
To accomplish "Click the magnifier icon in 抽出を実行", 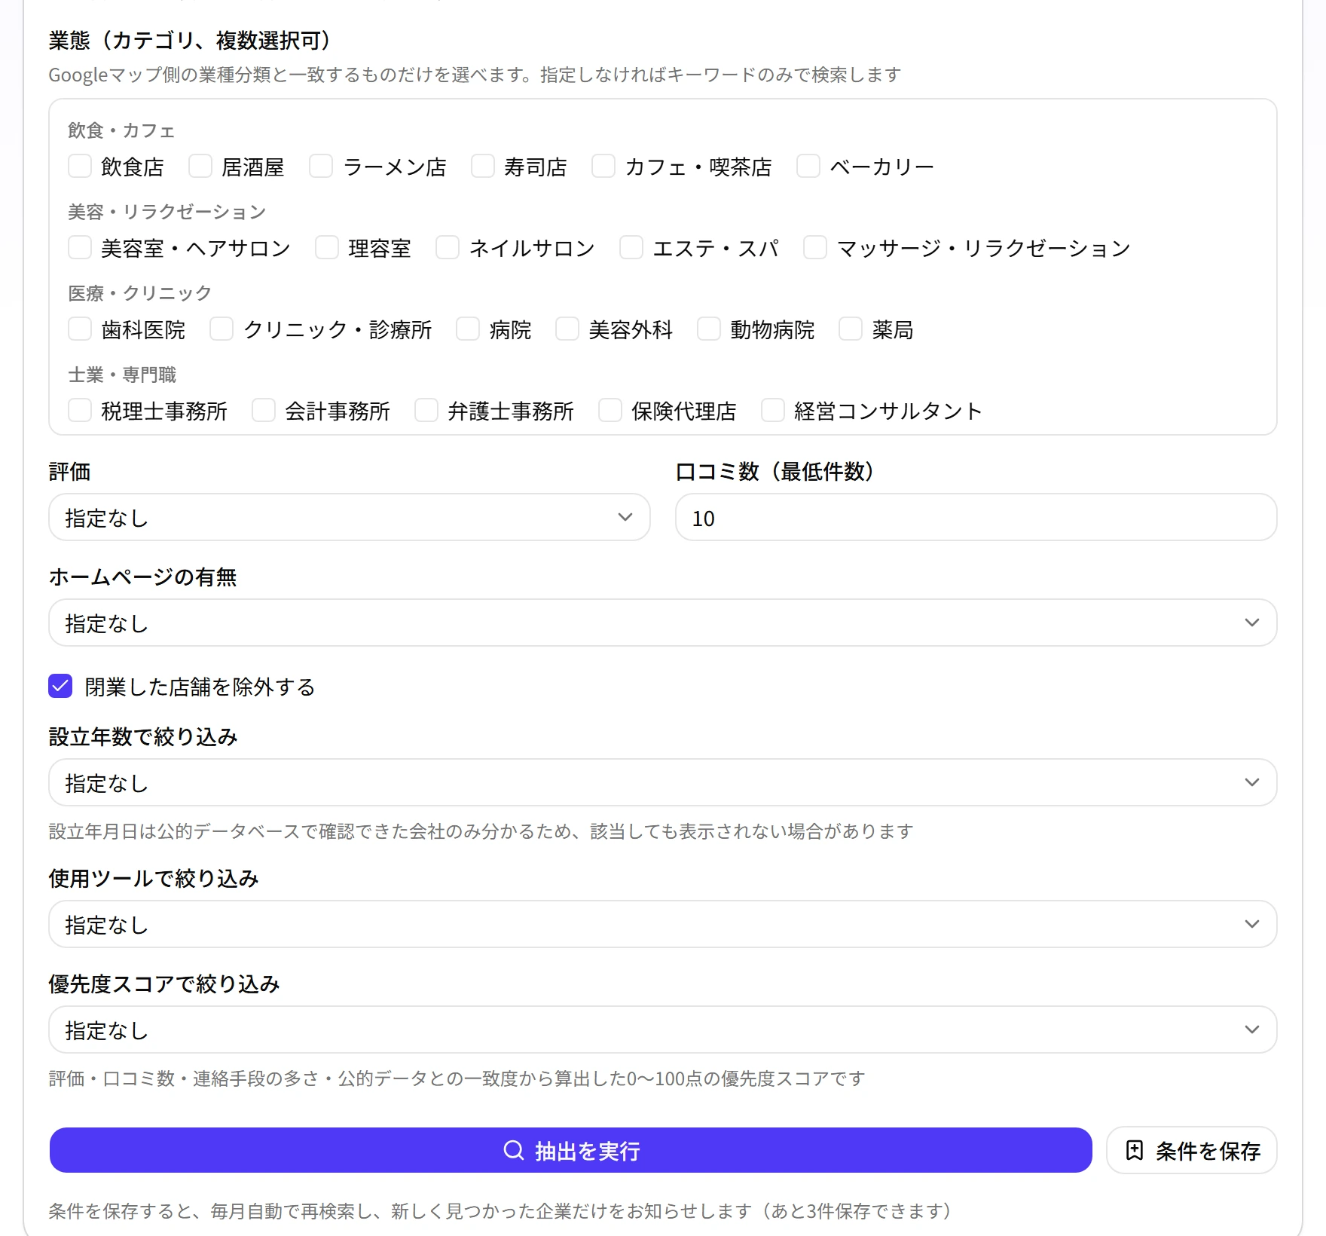I will coord(514,1150).
